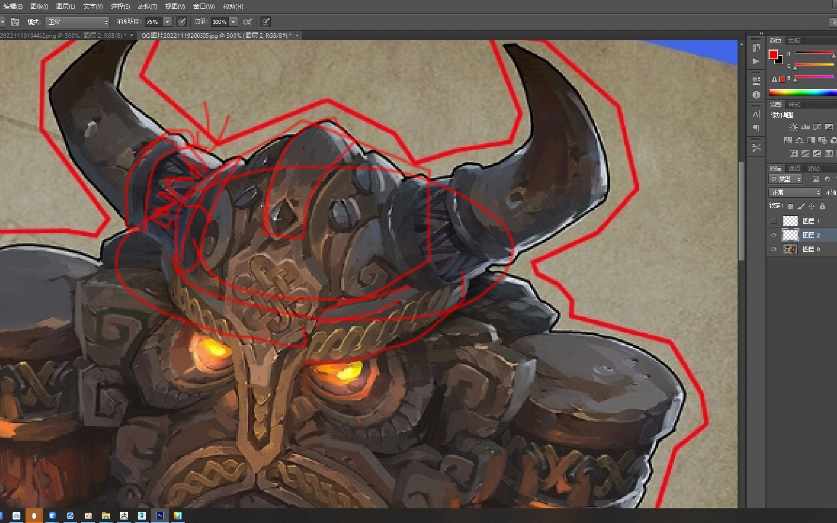
Task: Add a Levels adjustment
Action: (805, 127)
